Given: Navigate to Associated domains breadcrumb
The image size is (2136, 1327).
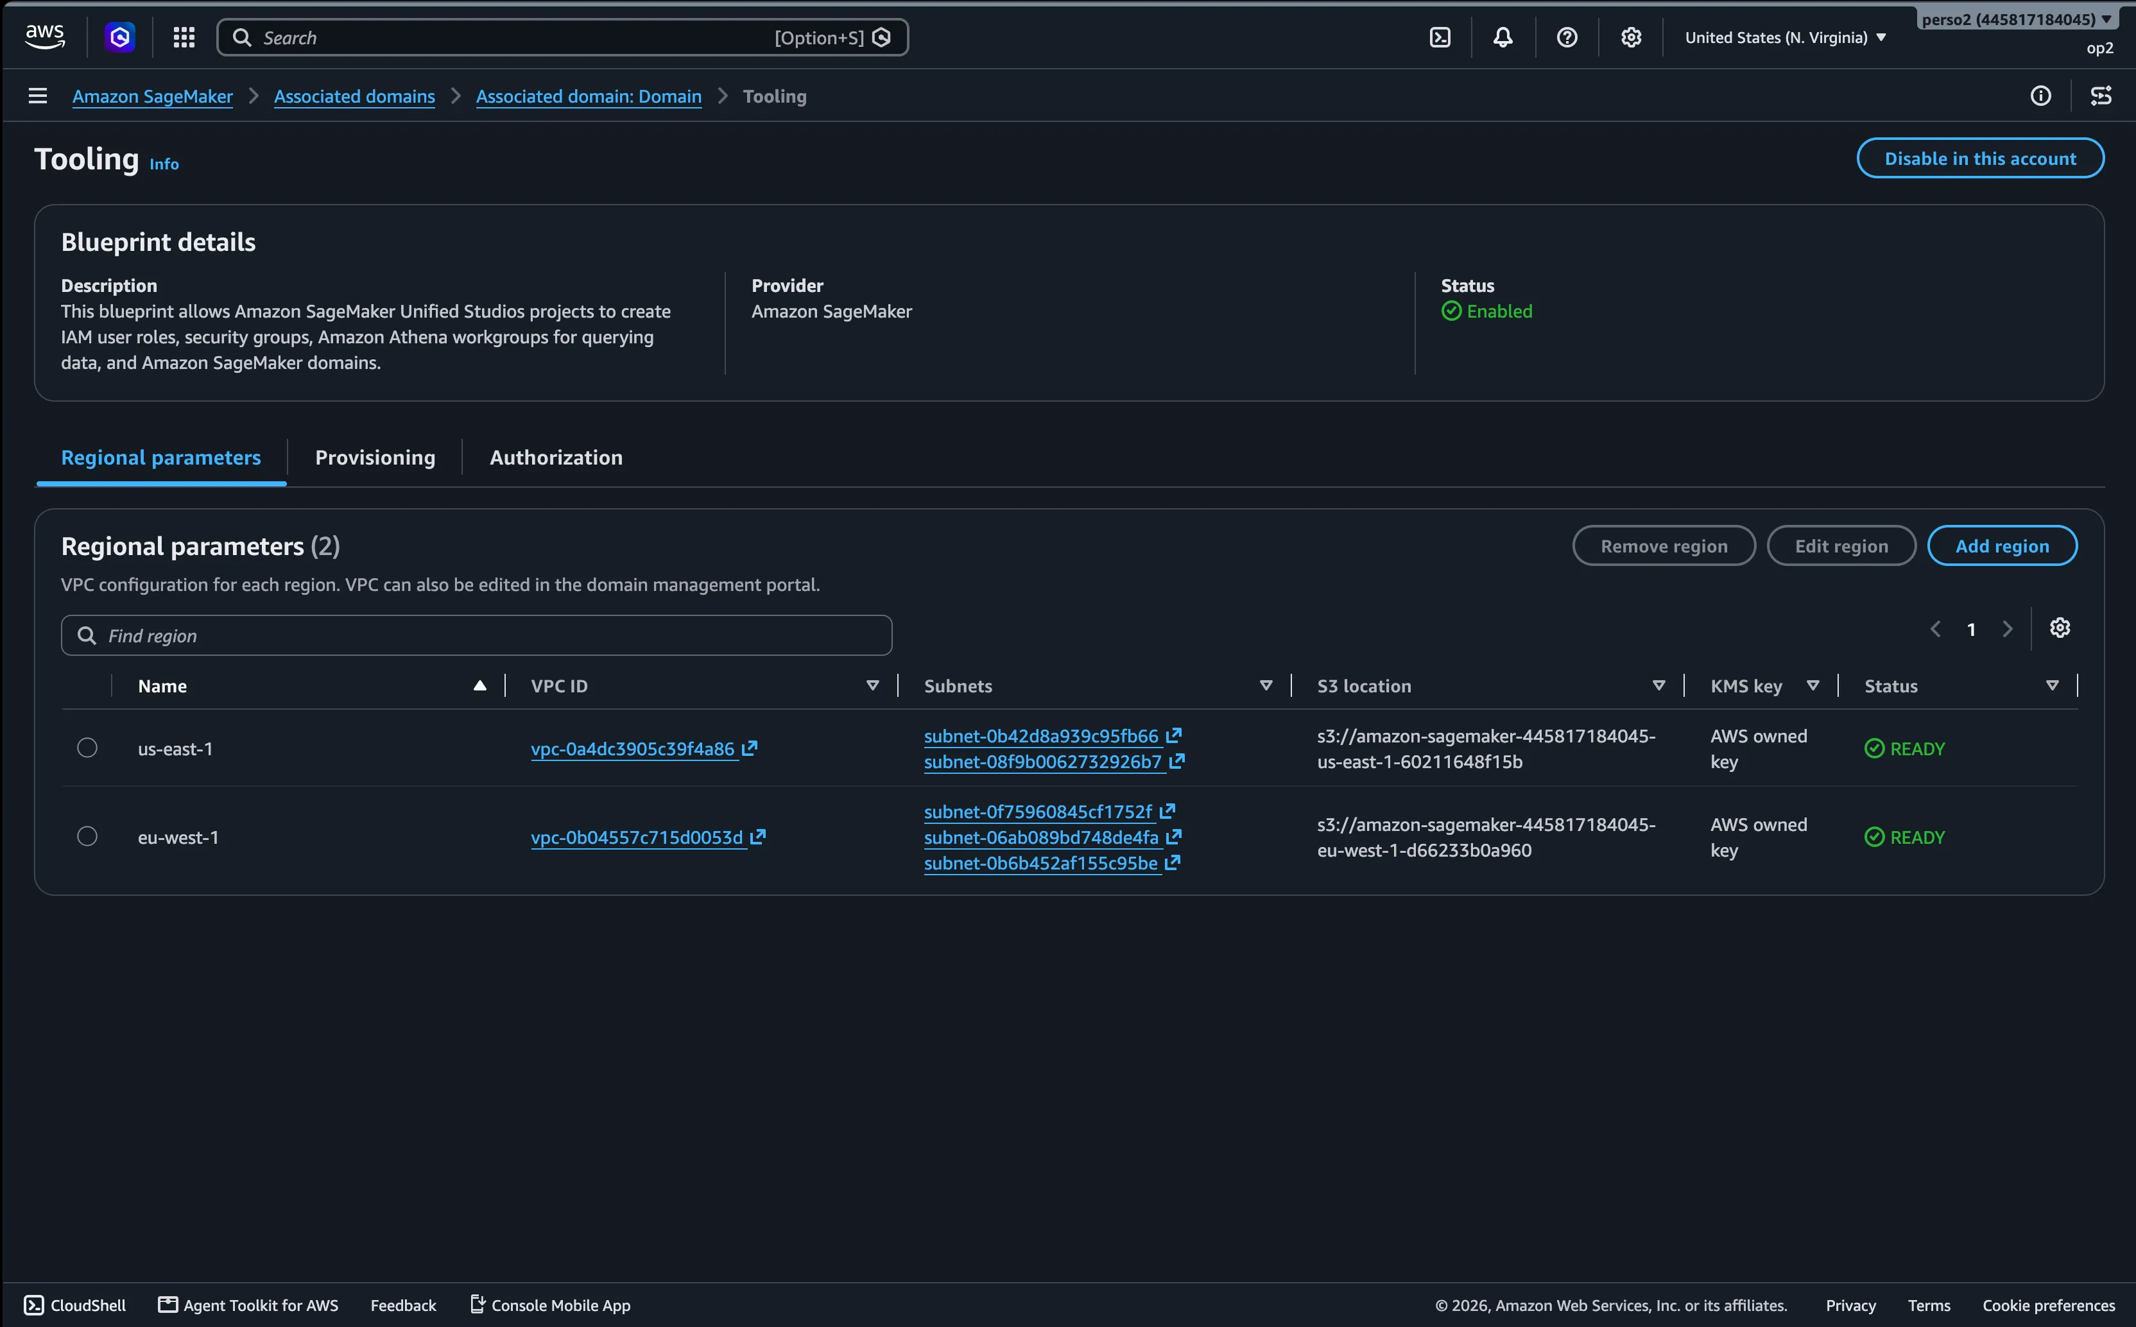Looking at the screenshot, I should pyautogui.click(x=354, y=96).
